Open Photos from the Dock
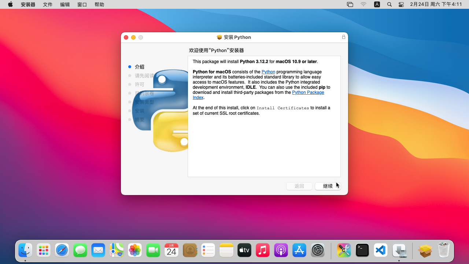Screen dimensions: 469x264 click(135, 250)
